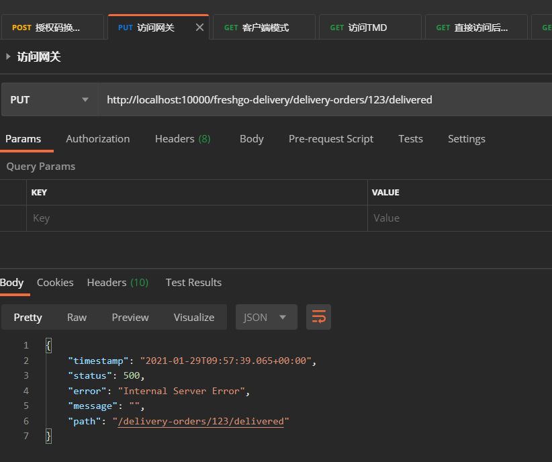
Task: Click the closing brace on line 7
Action: click(48, 436)
